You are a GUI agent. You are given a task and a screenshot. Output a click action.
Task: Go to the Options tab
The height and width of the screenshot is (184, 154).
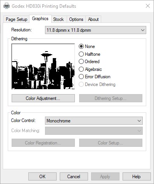pyautogui.click(x=76, y=19)
